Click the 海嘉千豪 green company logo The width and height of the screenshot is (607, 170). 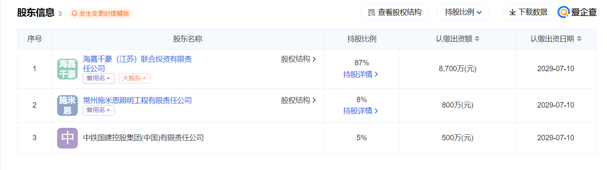click(x=67, y=69)
